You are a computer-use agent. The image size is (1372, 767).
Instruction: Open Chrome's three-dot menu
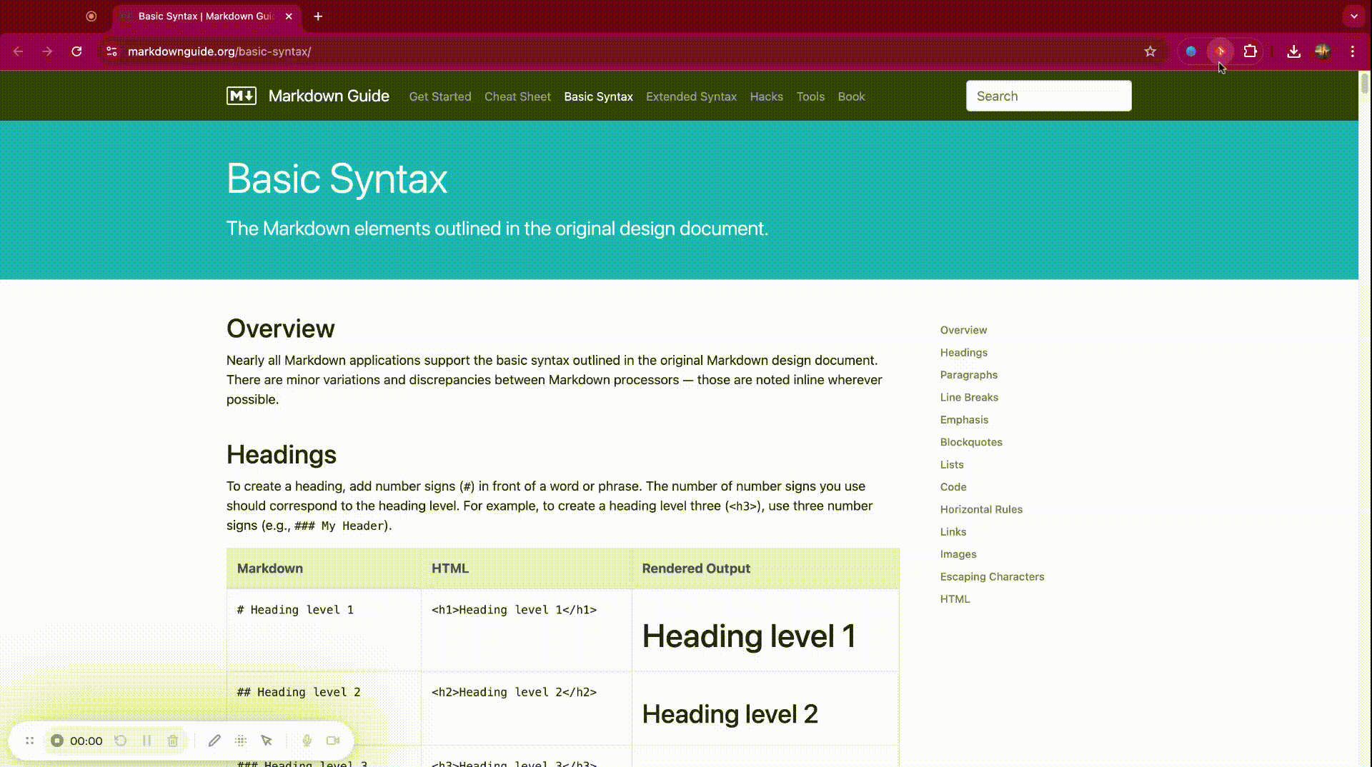pyautogui.click(x=1352, y=51)
